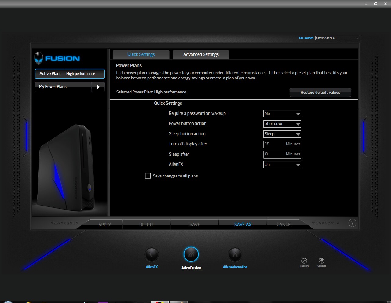The image size is (391, 303).
Task: Select Active Plan High performance
Action: (x=70, y=74)
